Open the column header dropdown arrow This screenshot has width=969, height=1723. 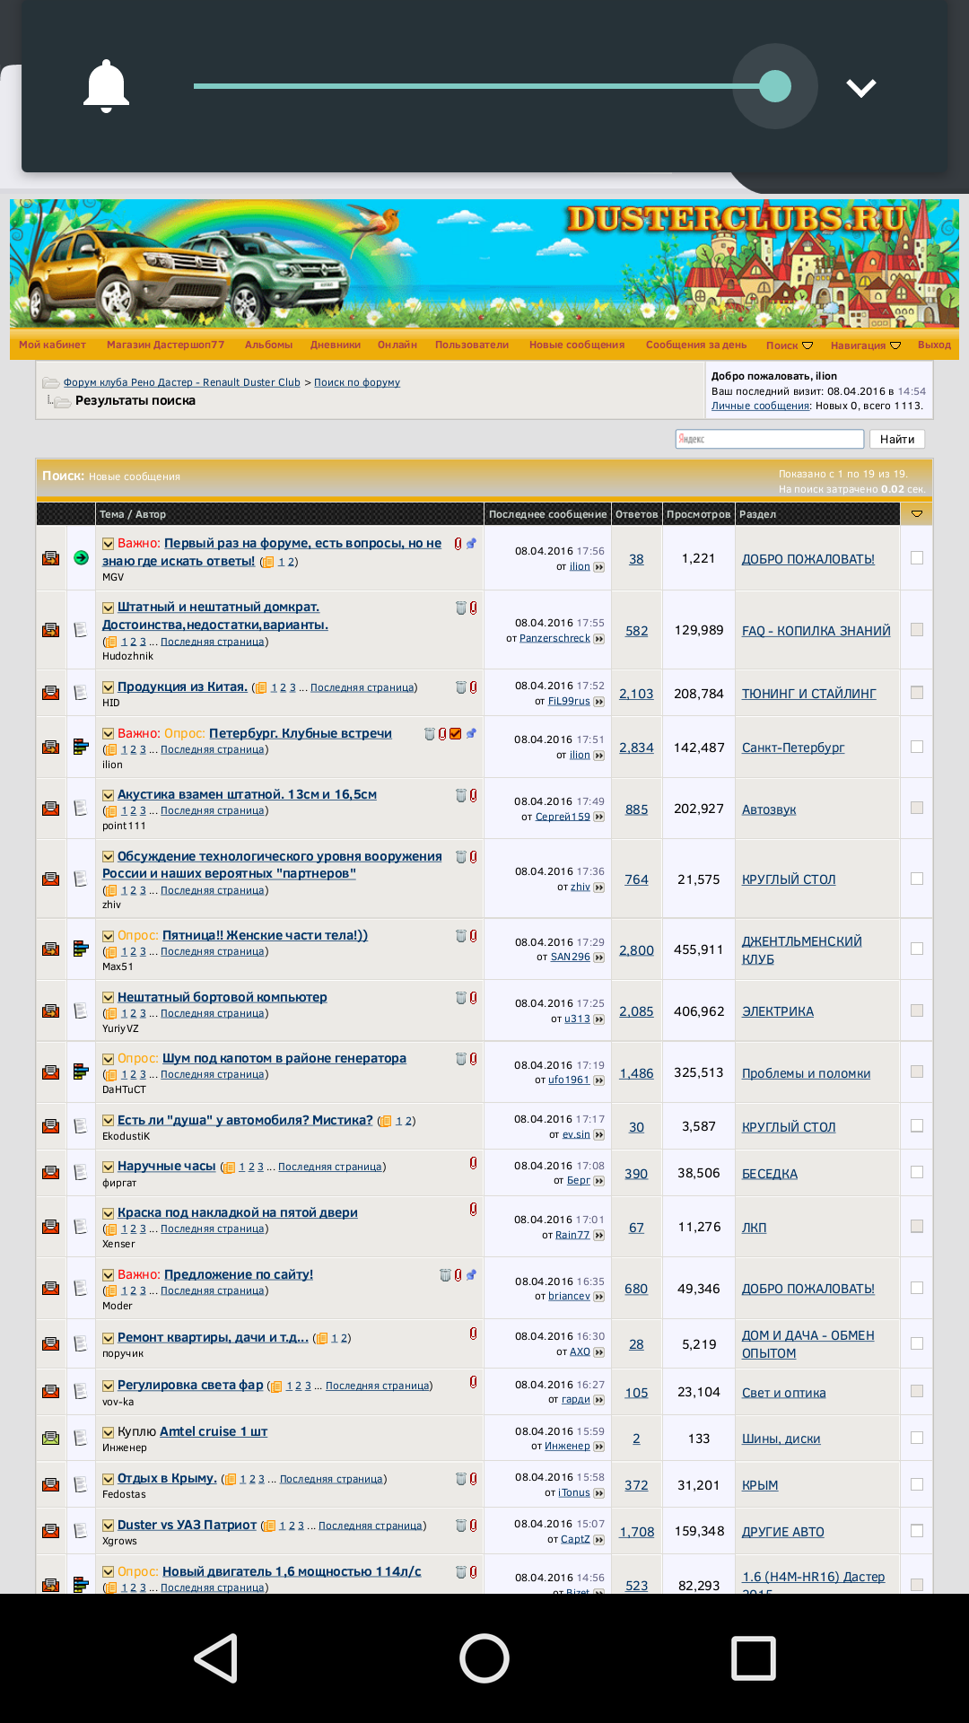tap(917, 514)
